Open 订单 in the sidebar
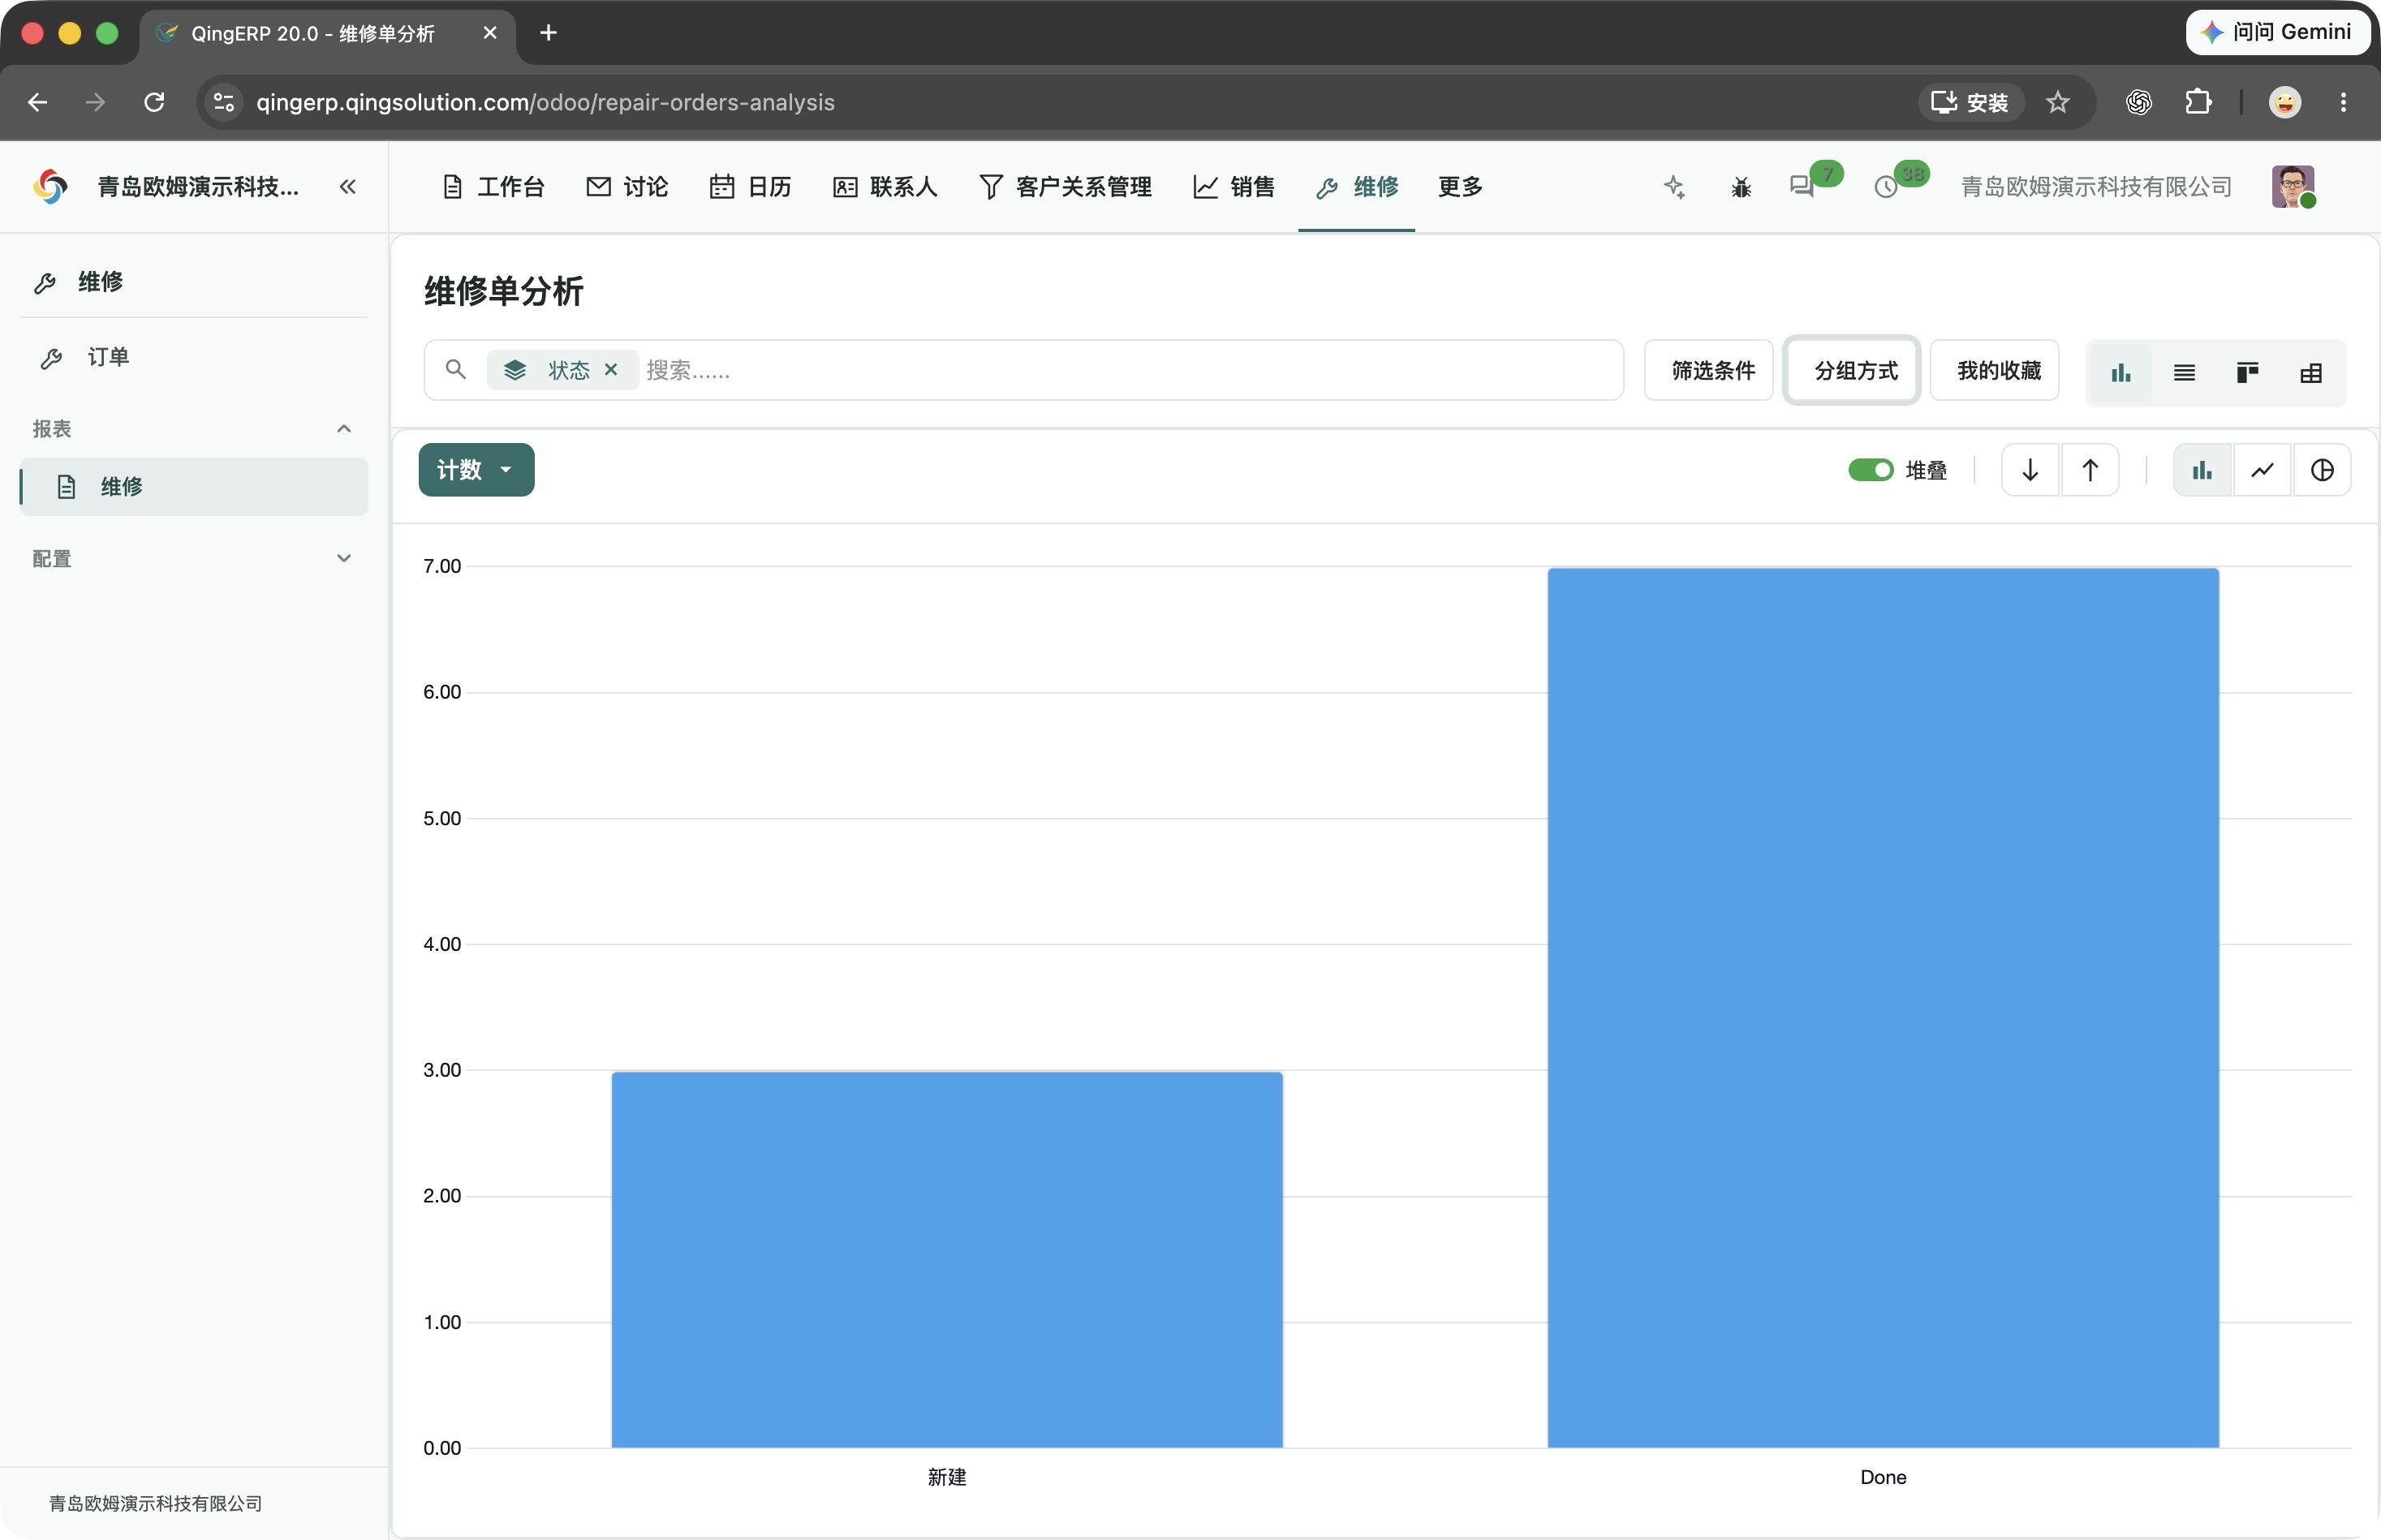The width and height of the screenshot is (2381, 1540). pos(193,358)
